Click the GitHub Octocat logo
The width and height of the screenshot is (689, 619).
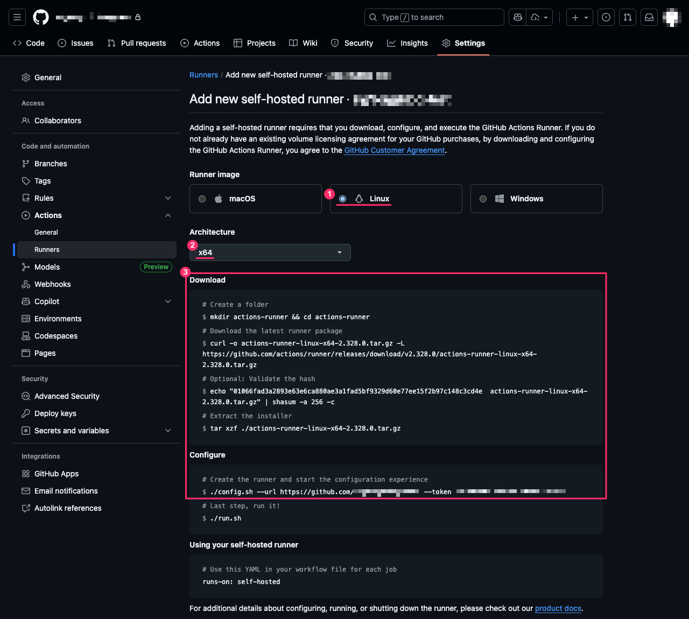pyautogui.click(x=41, y=17)
